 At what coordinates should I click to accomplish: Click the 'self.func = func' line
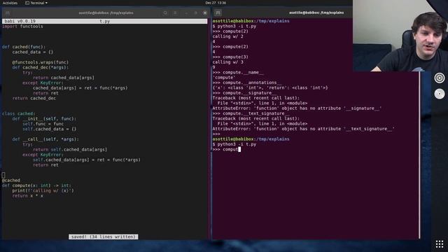pyautogui.click(x=43, y=124)
